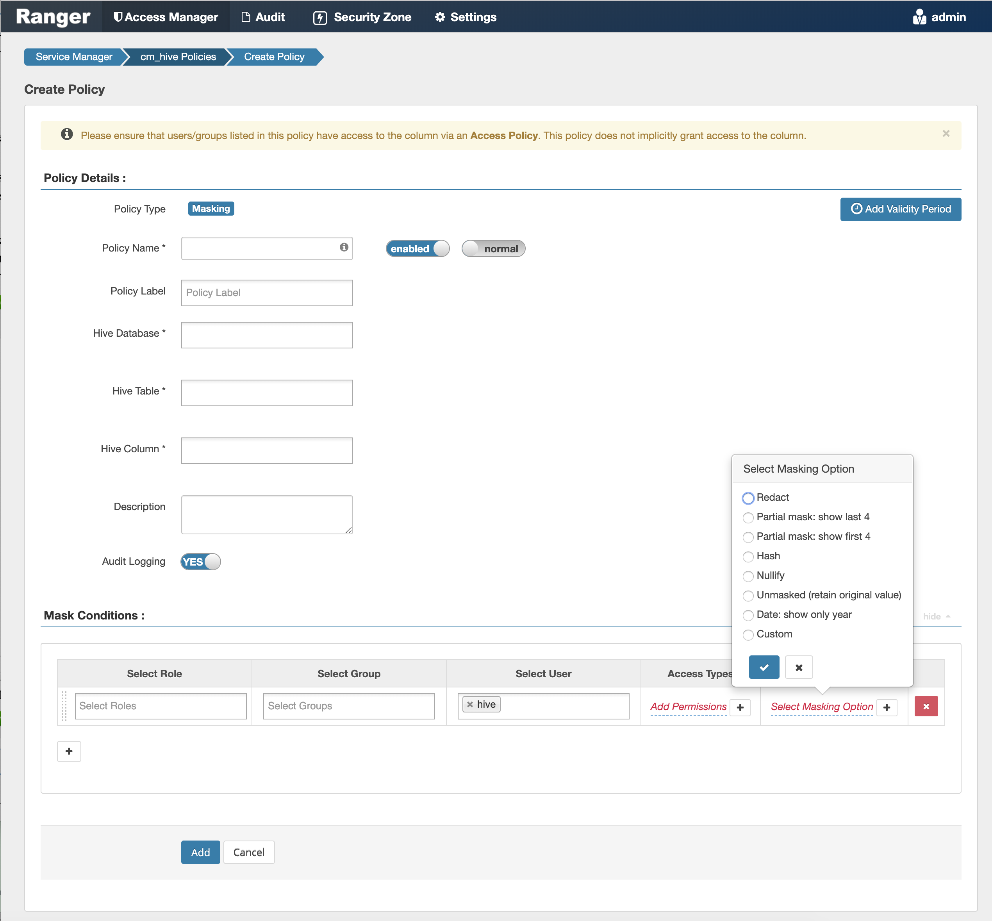
Task: Choose the Hash masking radio button
Action: pyautogui.click(x=748, y=556)
